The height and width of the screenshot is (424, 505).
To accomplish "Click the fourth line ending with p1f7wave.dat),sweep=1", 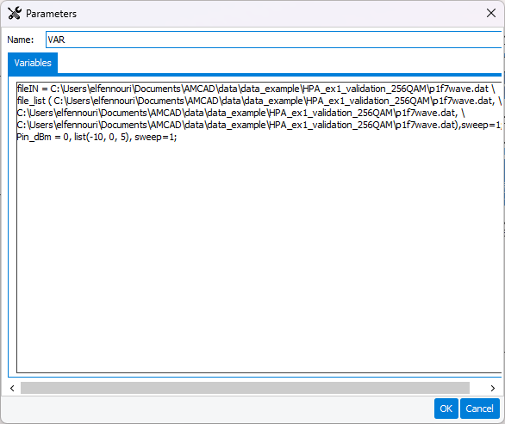I will point(259,125).
